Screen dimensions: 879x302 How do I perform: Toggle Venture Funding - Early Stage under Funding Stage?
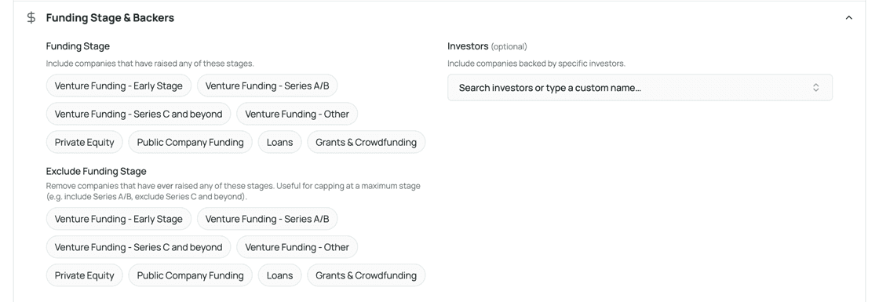coord(119,86)
